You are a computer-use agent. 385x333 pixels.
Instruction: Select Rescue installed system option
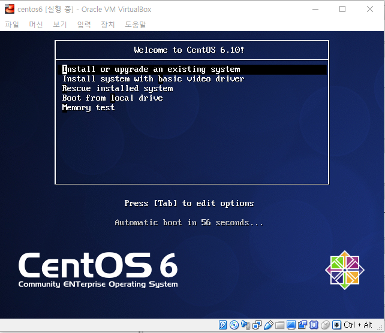coord(118,89)
